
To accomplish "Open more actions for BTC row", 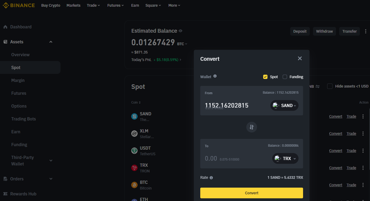I will tap(363, 185).
